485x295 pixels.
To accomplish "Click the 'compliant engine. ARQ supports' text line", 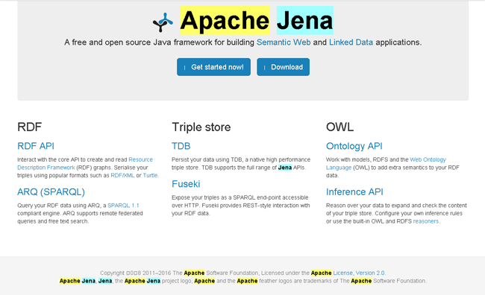I will tap(80, 214).
